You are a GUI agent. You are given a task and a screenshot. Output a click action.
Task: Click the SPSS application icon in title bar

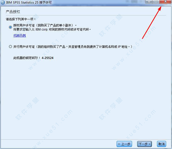tap(3, 2)
